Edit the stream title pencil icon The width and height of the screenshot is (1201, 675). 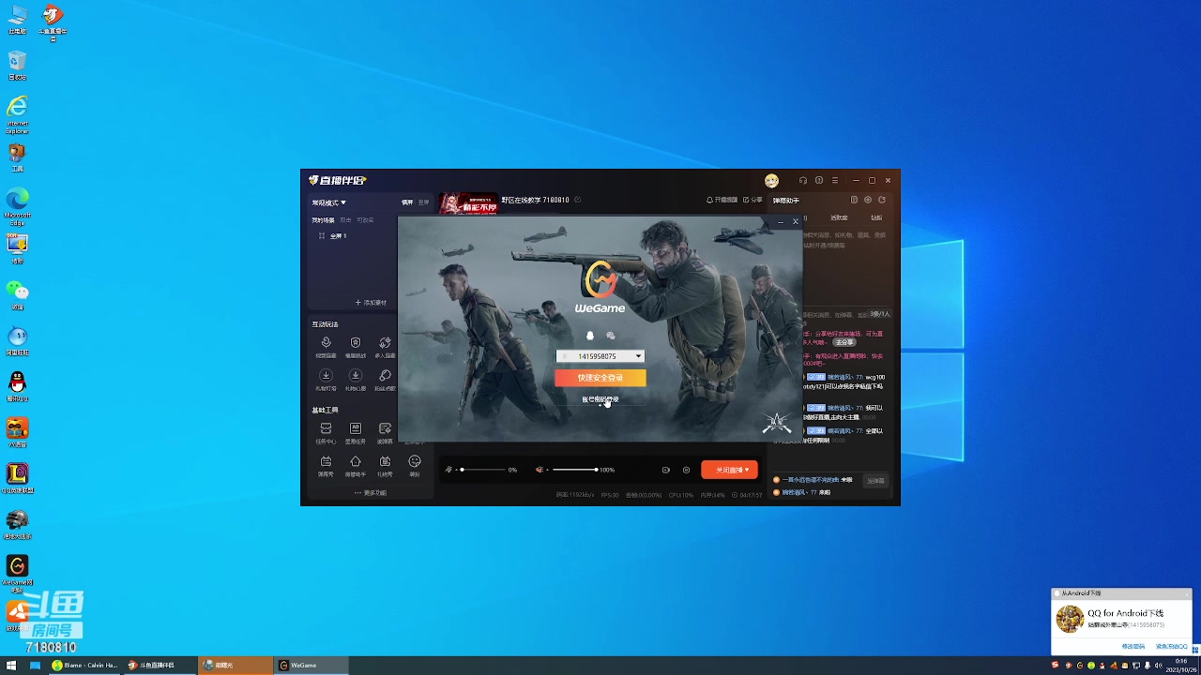tap(578, 200)
